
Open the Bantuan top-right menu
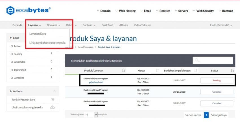226,11
